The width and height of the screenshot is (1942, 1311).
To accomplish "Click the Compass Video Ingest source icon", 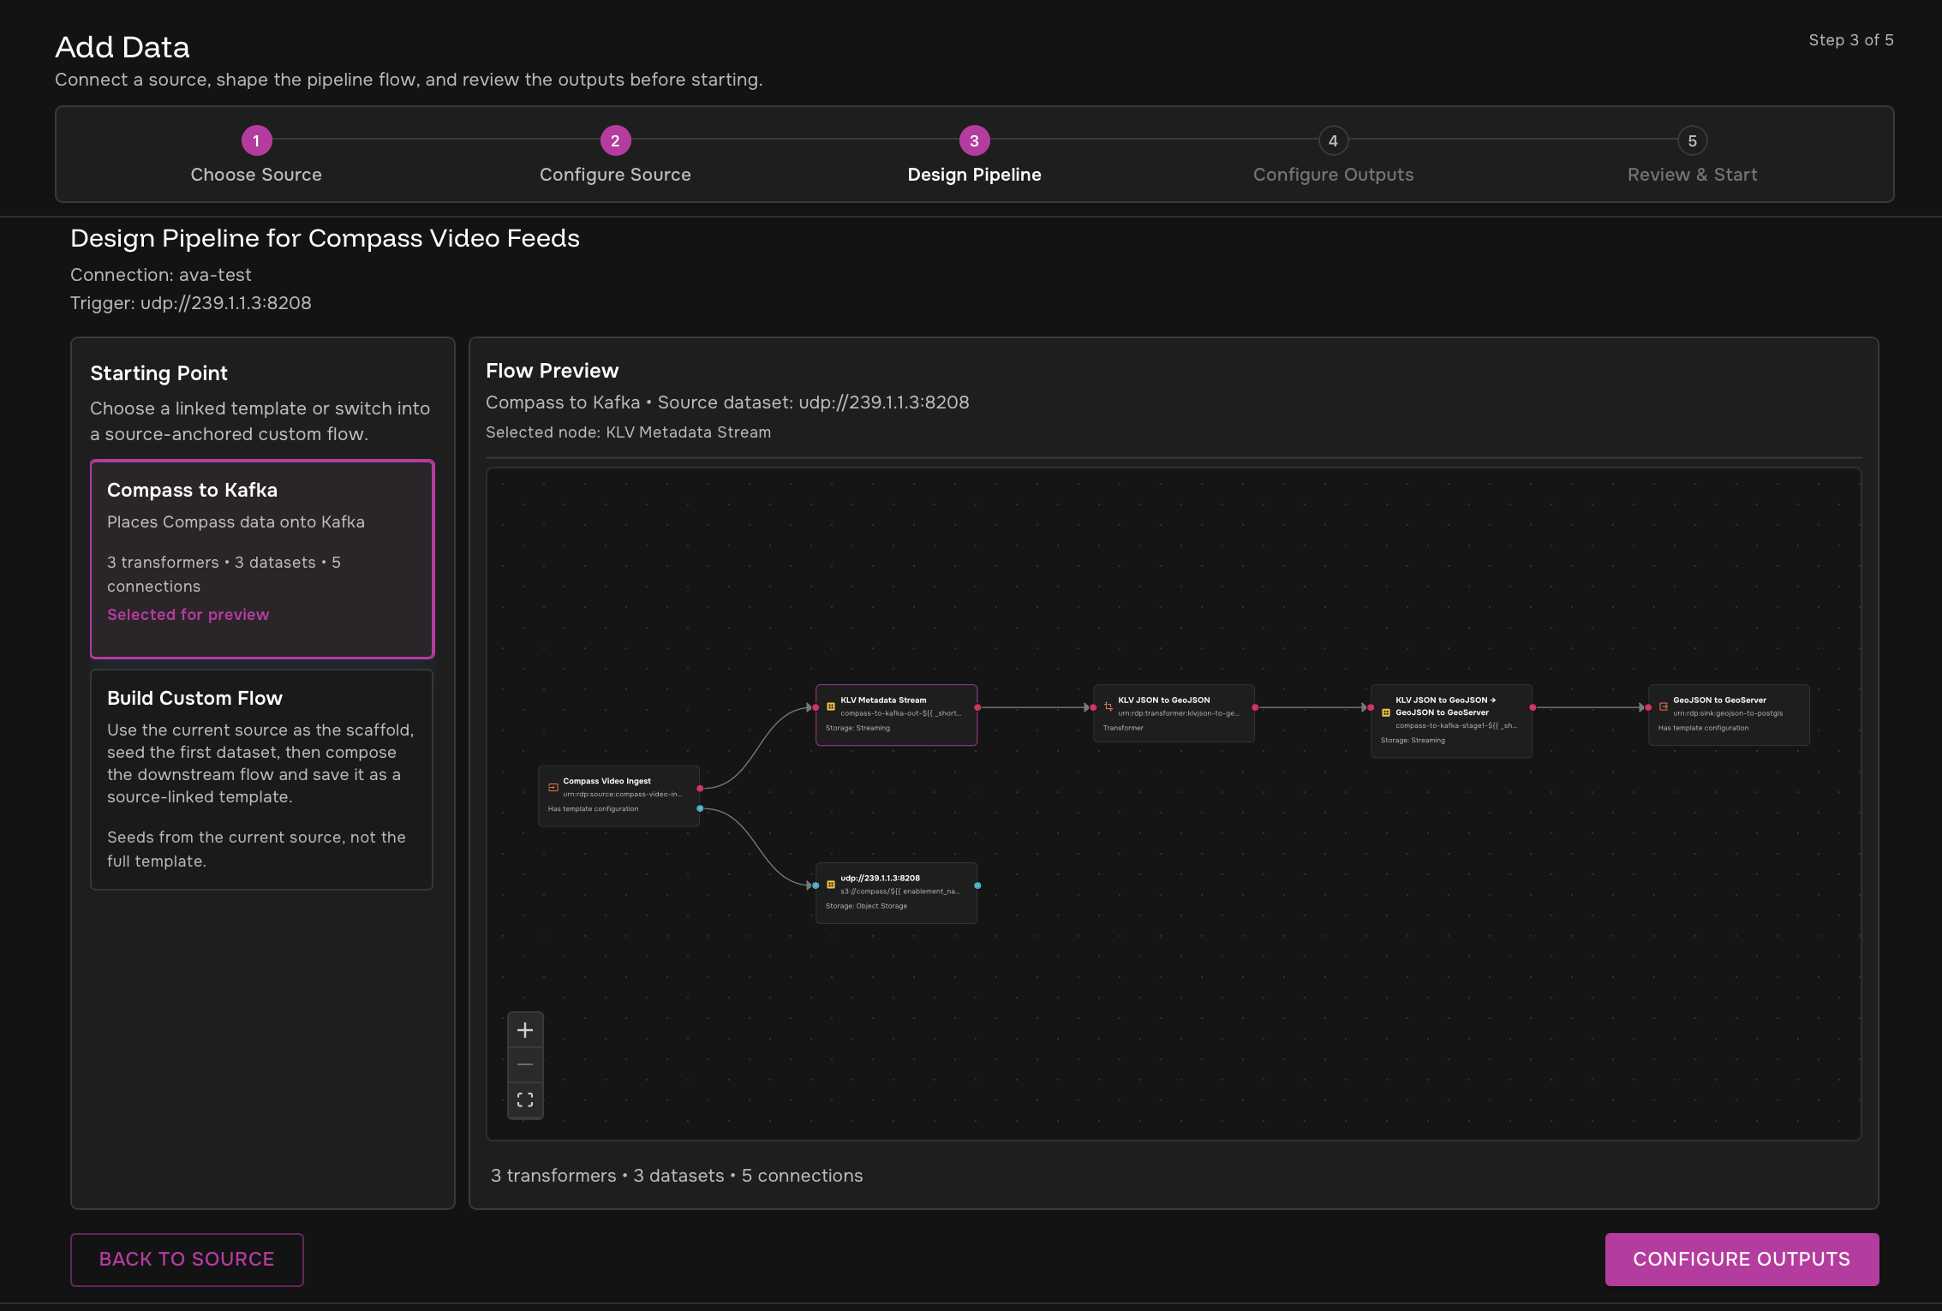I will pyautogui.click(x=553, y=788).
